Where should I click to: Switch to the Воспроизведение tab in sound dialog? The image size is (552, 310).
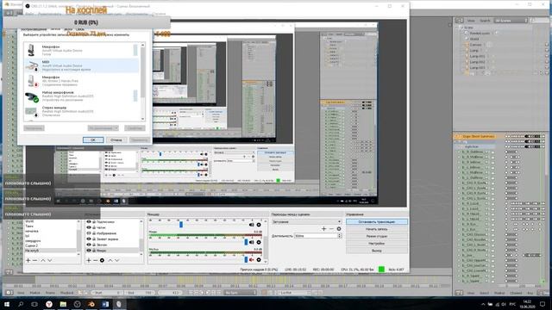tap(33, 29)
